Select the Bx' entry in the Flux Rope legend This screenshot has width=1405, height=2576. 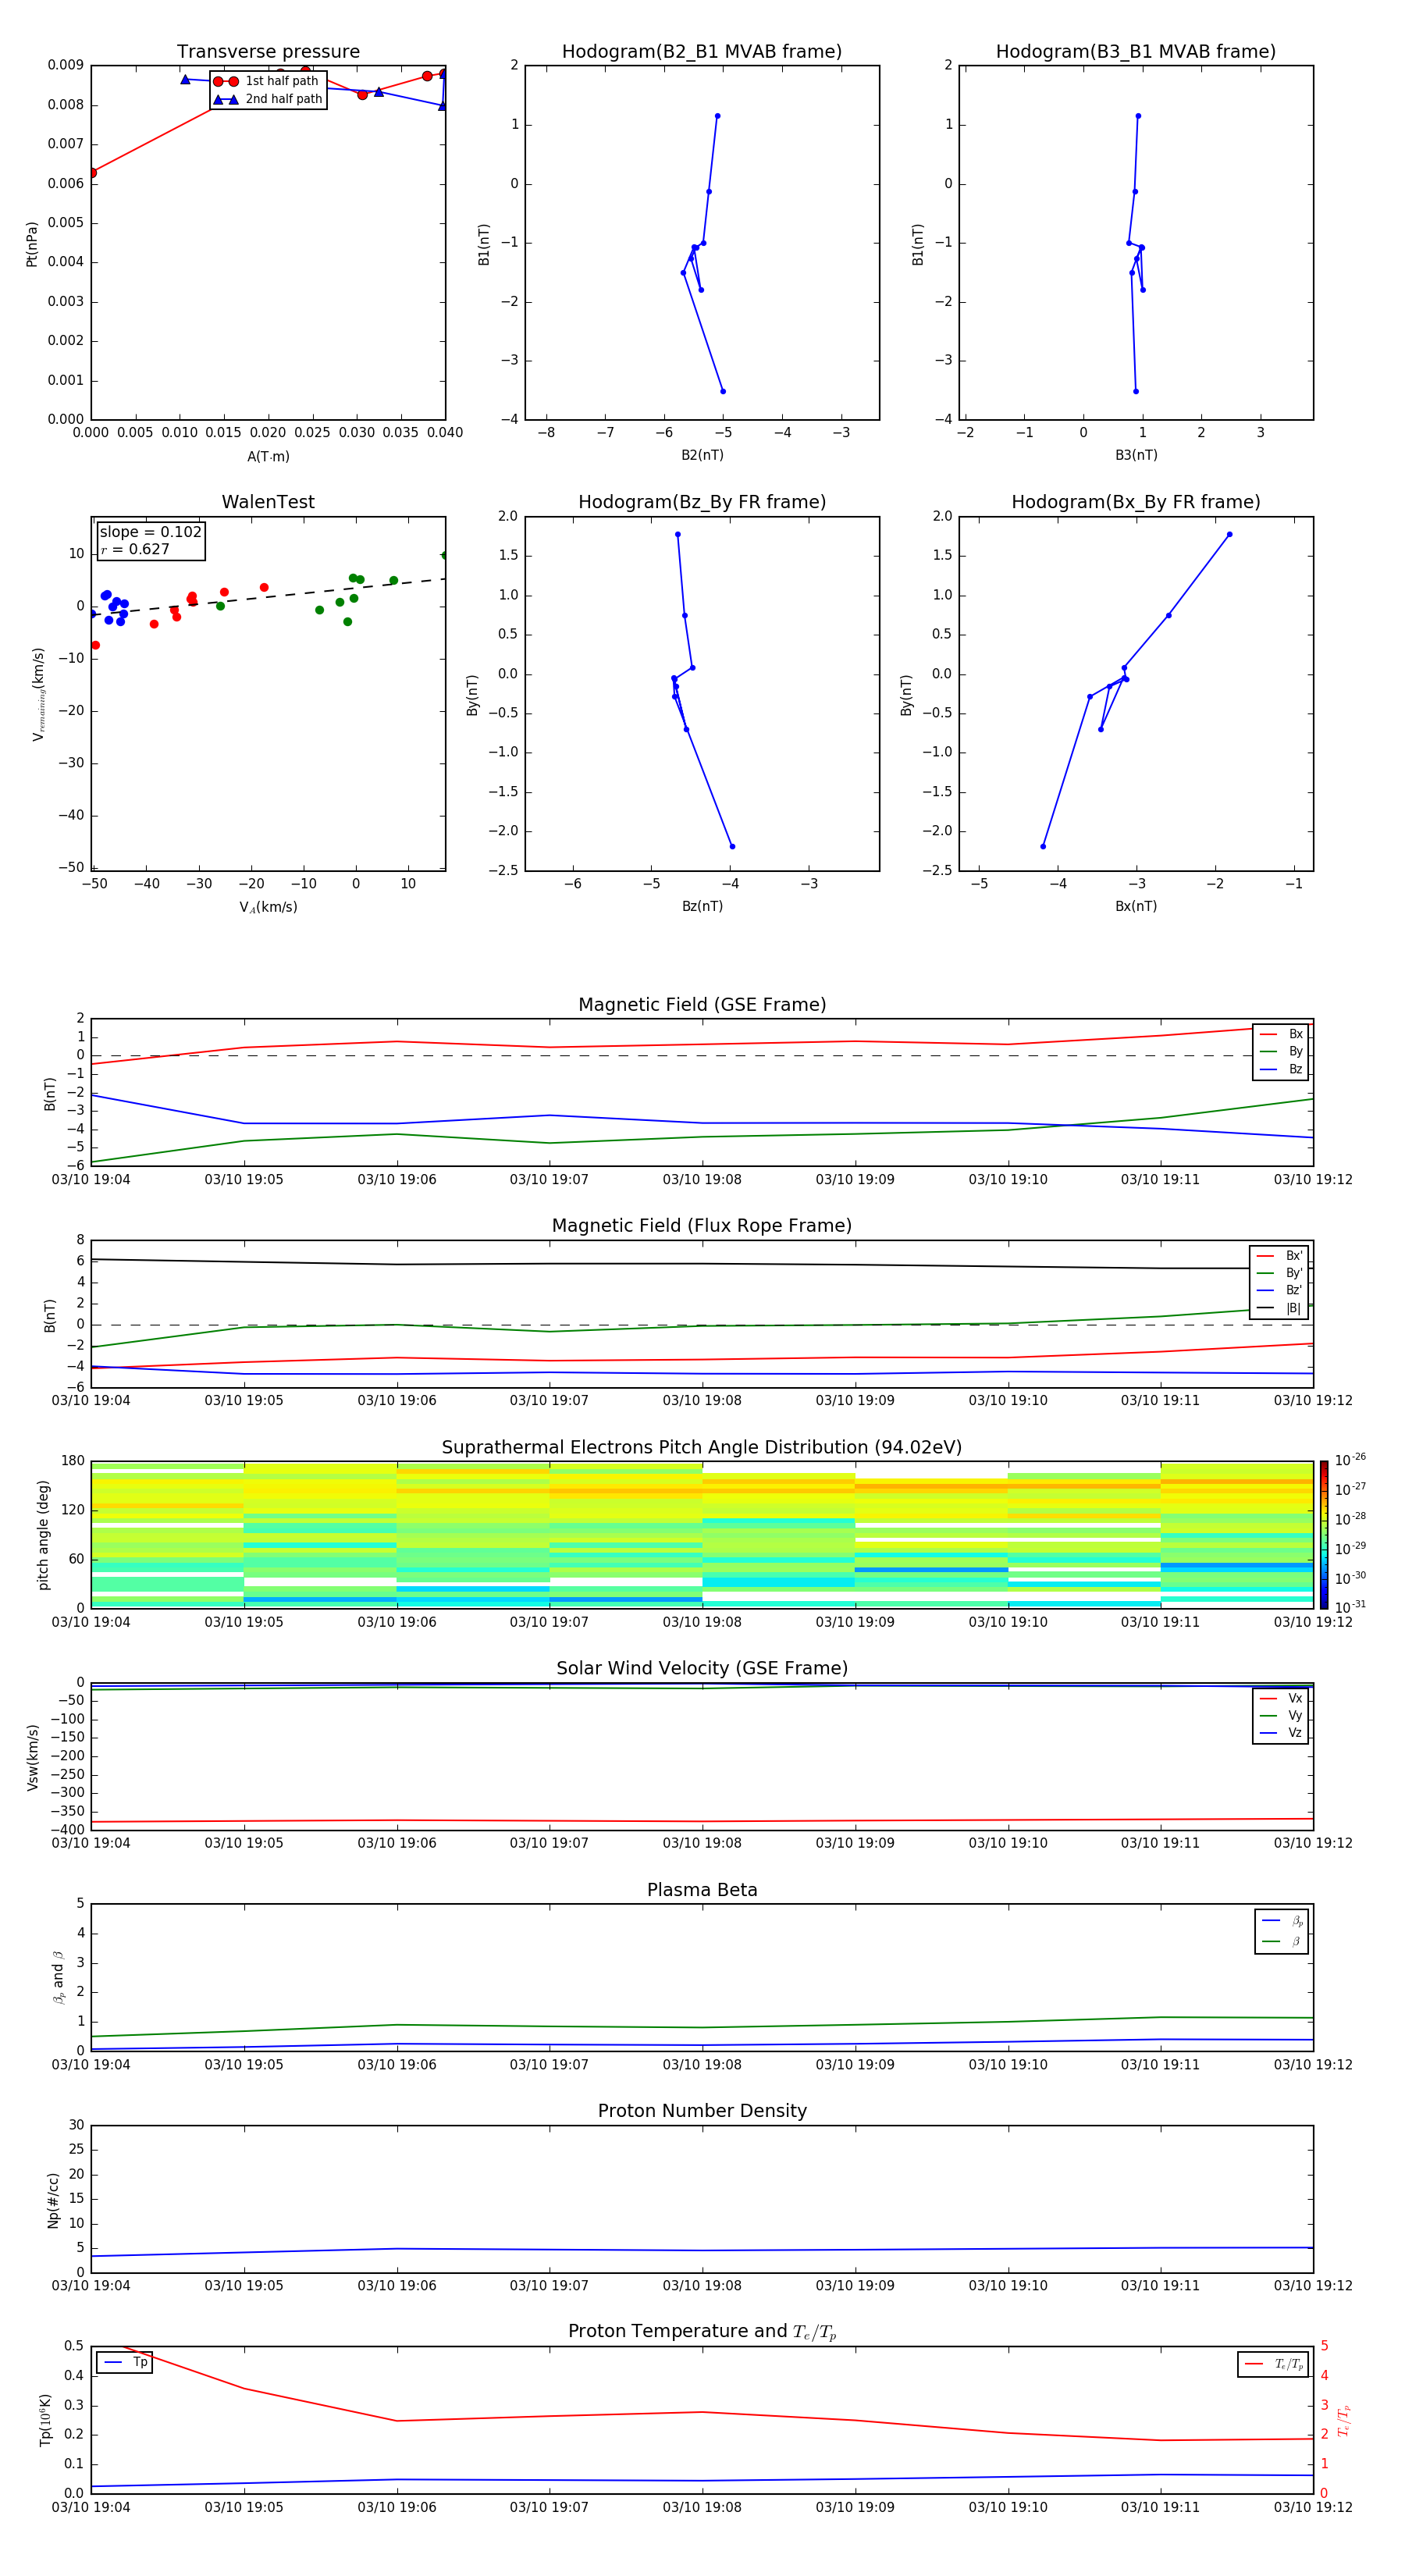[1280, 1256]
